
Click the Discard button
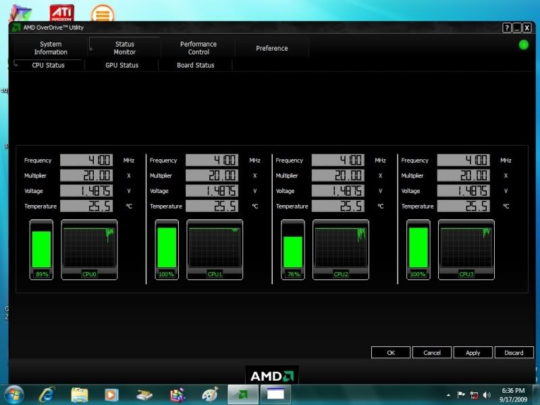tap(513, 352)
